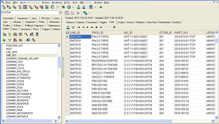Screen dimensions: 219x124
Task: Click the MC_ID column header
Action: click(141, 33)
